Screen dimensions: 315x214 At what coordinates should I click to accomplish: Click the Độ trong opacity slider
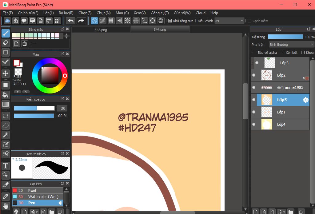(x=285, y=37)
